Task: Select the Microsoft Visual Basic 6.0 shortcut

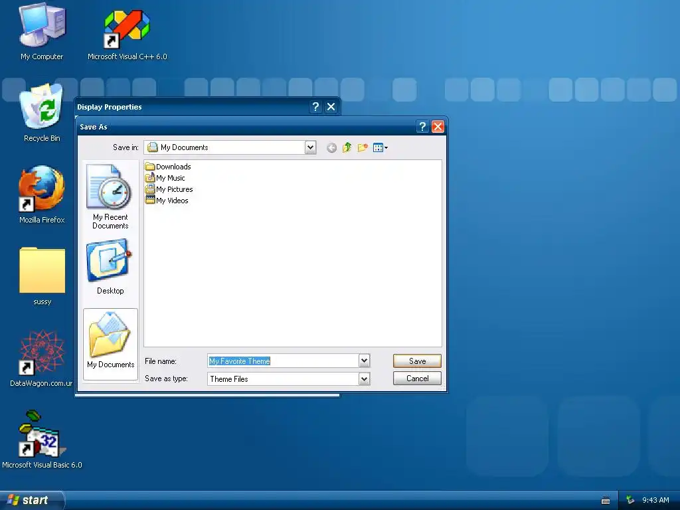Action: click(x=42, y=439)
